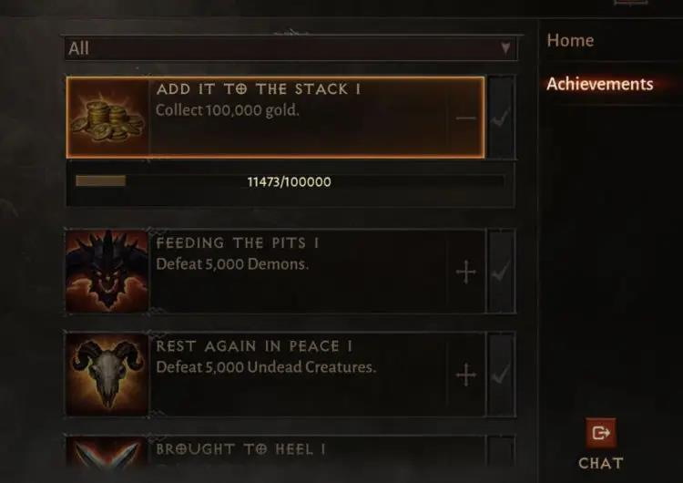The image size is (683, 483).
Task: Click the ram skull achievement icon
Action: click(107, 375)
